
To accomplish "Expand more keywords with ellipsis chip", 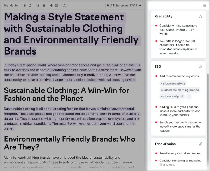I will pyautogui.click(x=189, y=96).
